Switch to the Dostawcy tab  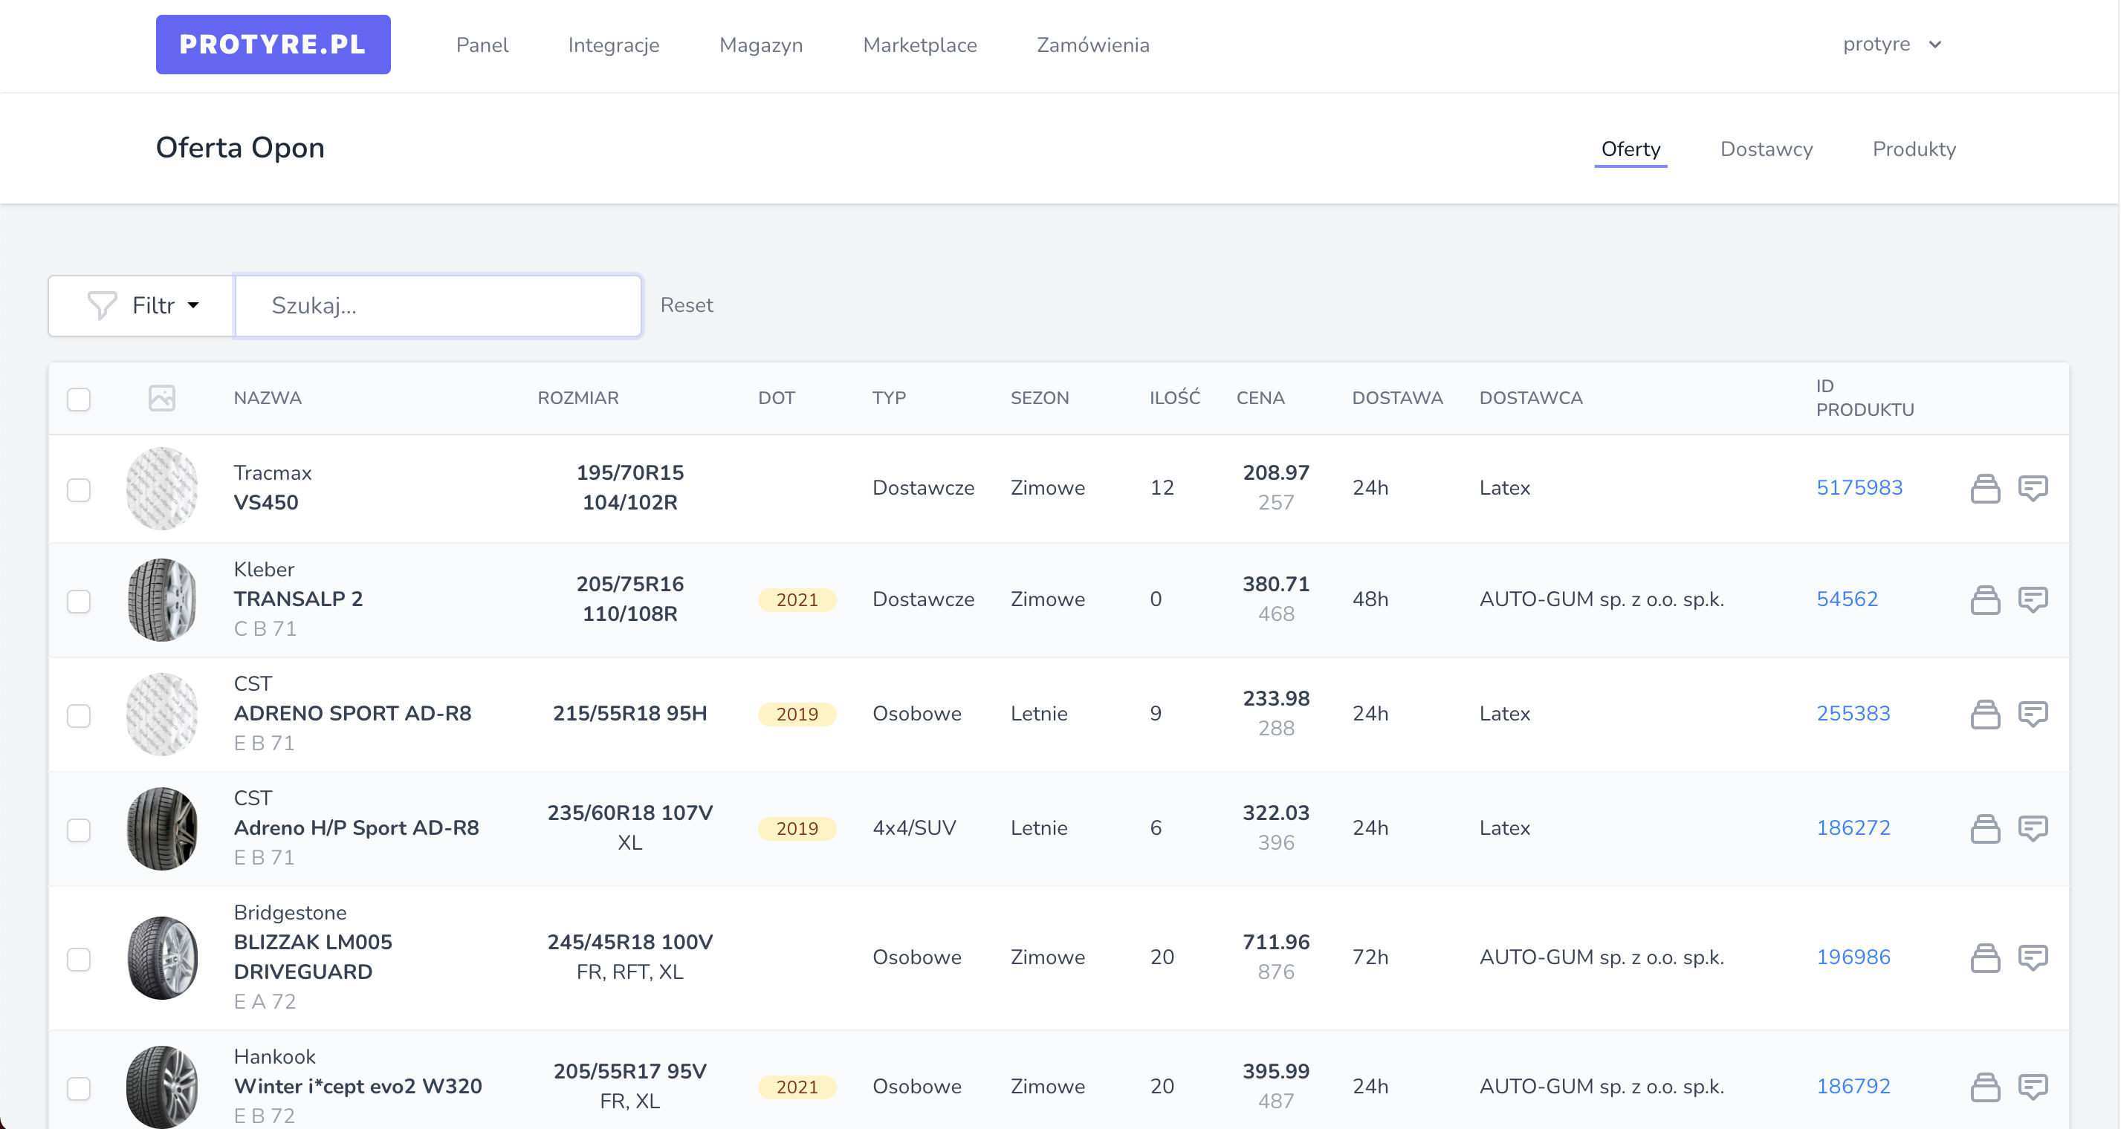click(1765, 150)
